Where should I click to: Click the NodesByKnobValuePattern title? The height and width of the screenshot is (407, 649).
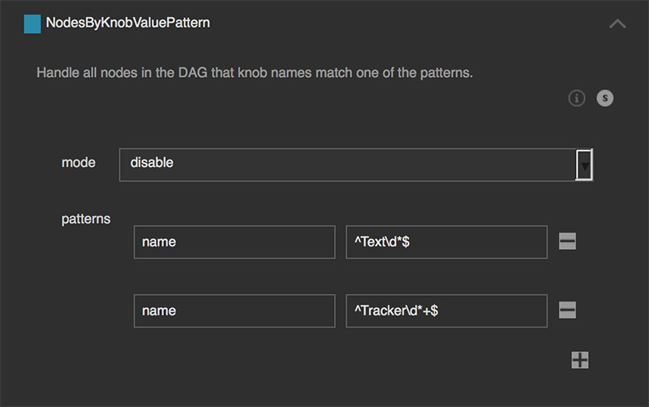click(x=128, y=24)
